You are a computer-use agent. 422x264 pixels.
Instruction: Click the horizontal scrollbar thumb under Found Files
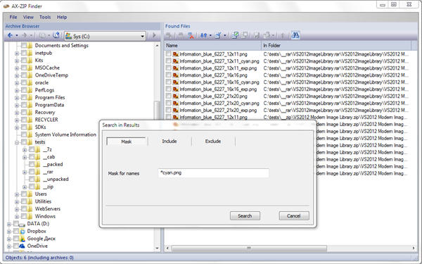[249, 248]
